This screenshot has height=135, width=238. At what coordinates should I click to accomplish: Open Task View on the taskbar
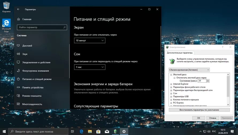72,132
